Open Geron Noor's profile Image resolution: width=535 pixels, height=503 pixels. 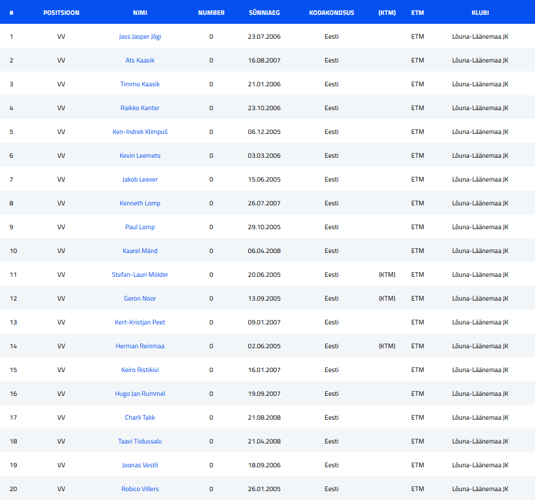(140, 298)
